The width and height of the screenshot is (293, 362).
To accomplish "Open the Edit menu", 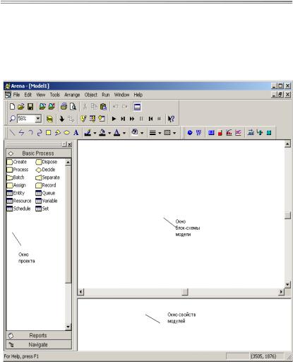I will click(x=28, y=95).
